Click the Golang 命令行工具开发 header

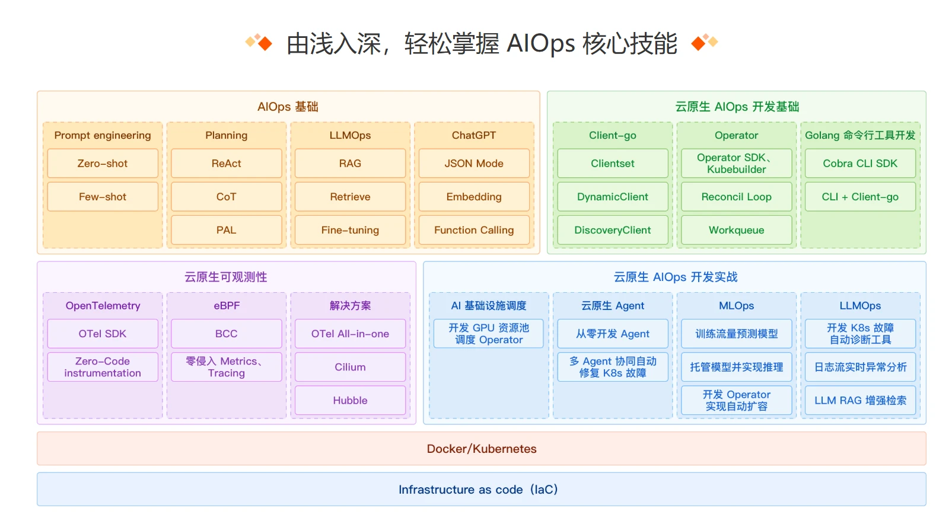tap(861, 135)
